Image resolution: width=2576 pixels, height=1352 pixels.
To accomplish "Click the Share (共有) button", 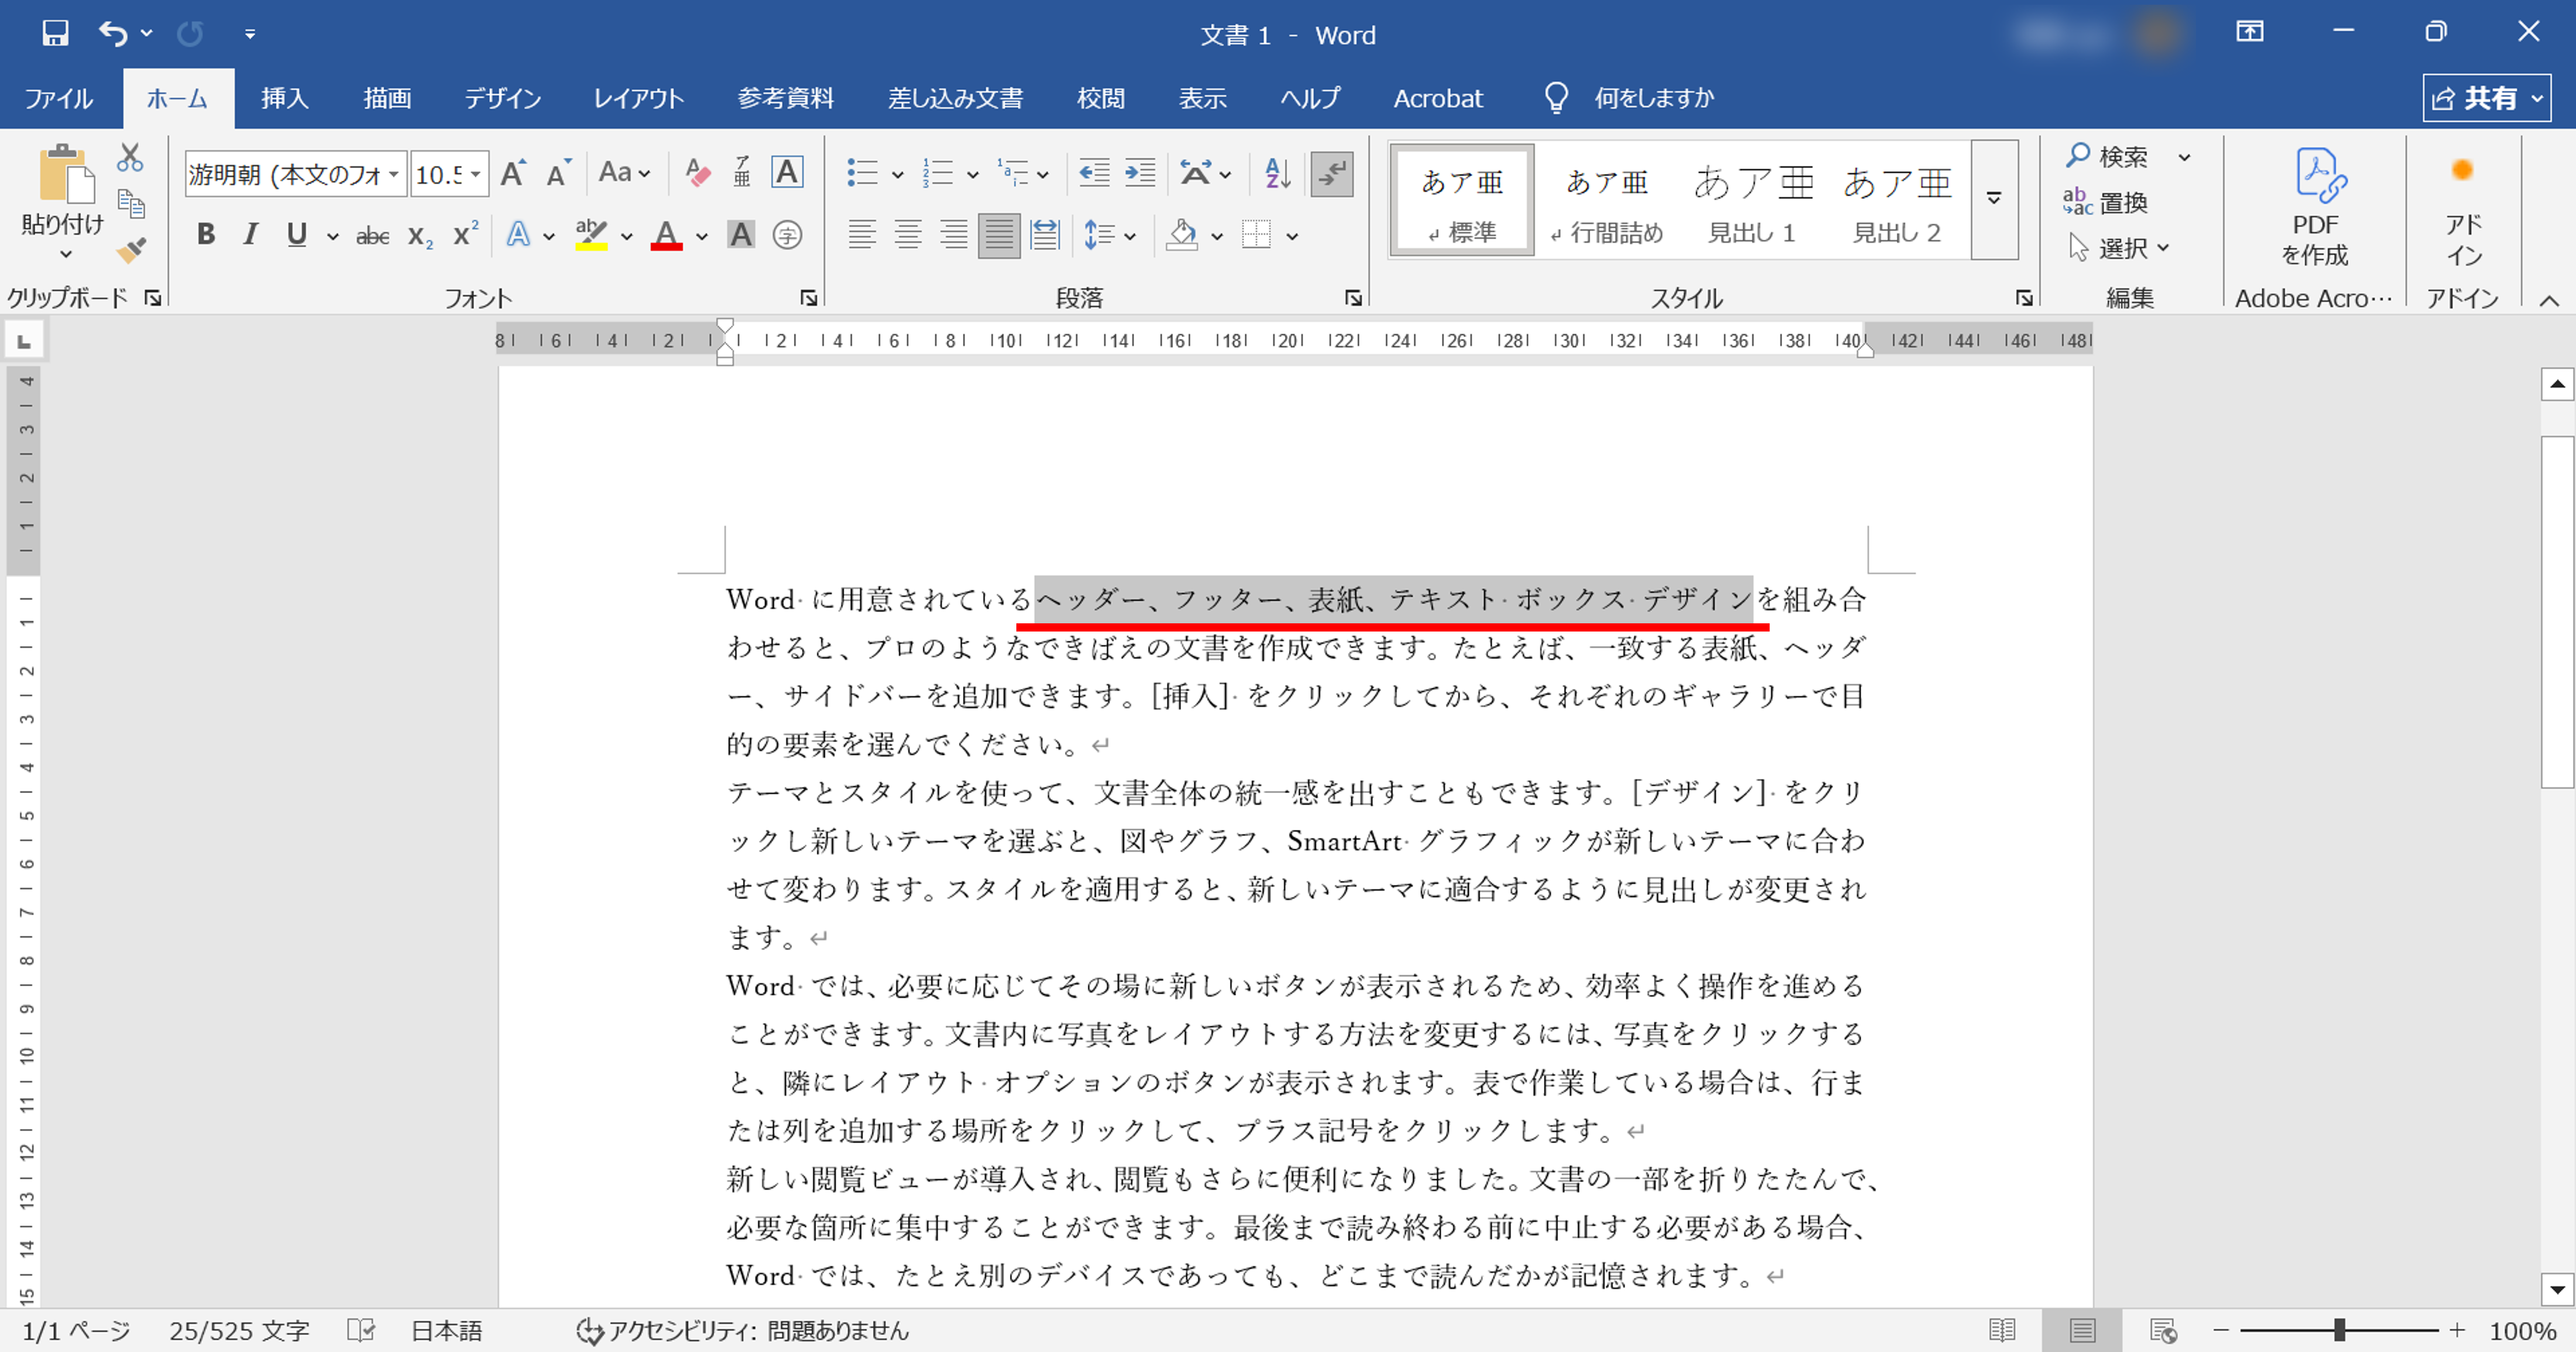I will pos(2486,98).
